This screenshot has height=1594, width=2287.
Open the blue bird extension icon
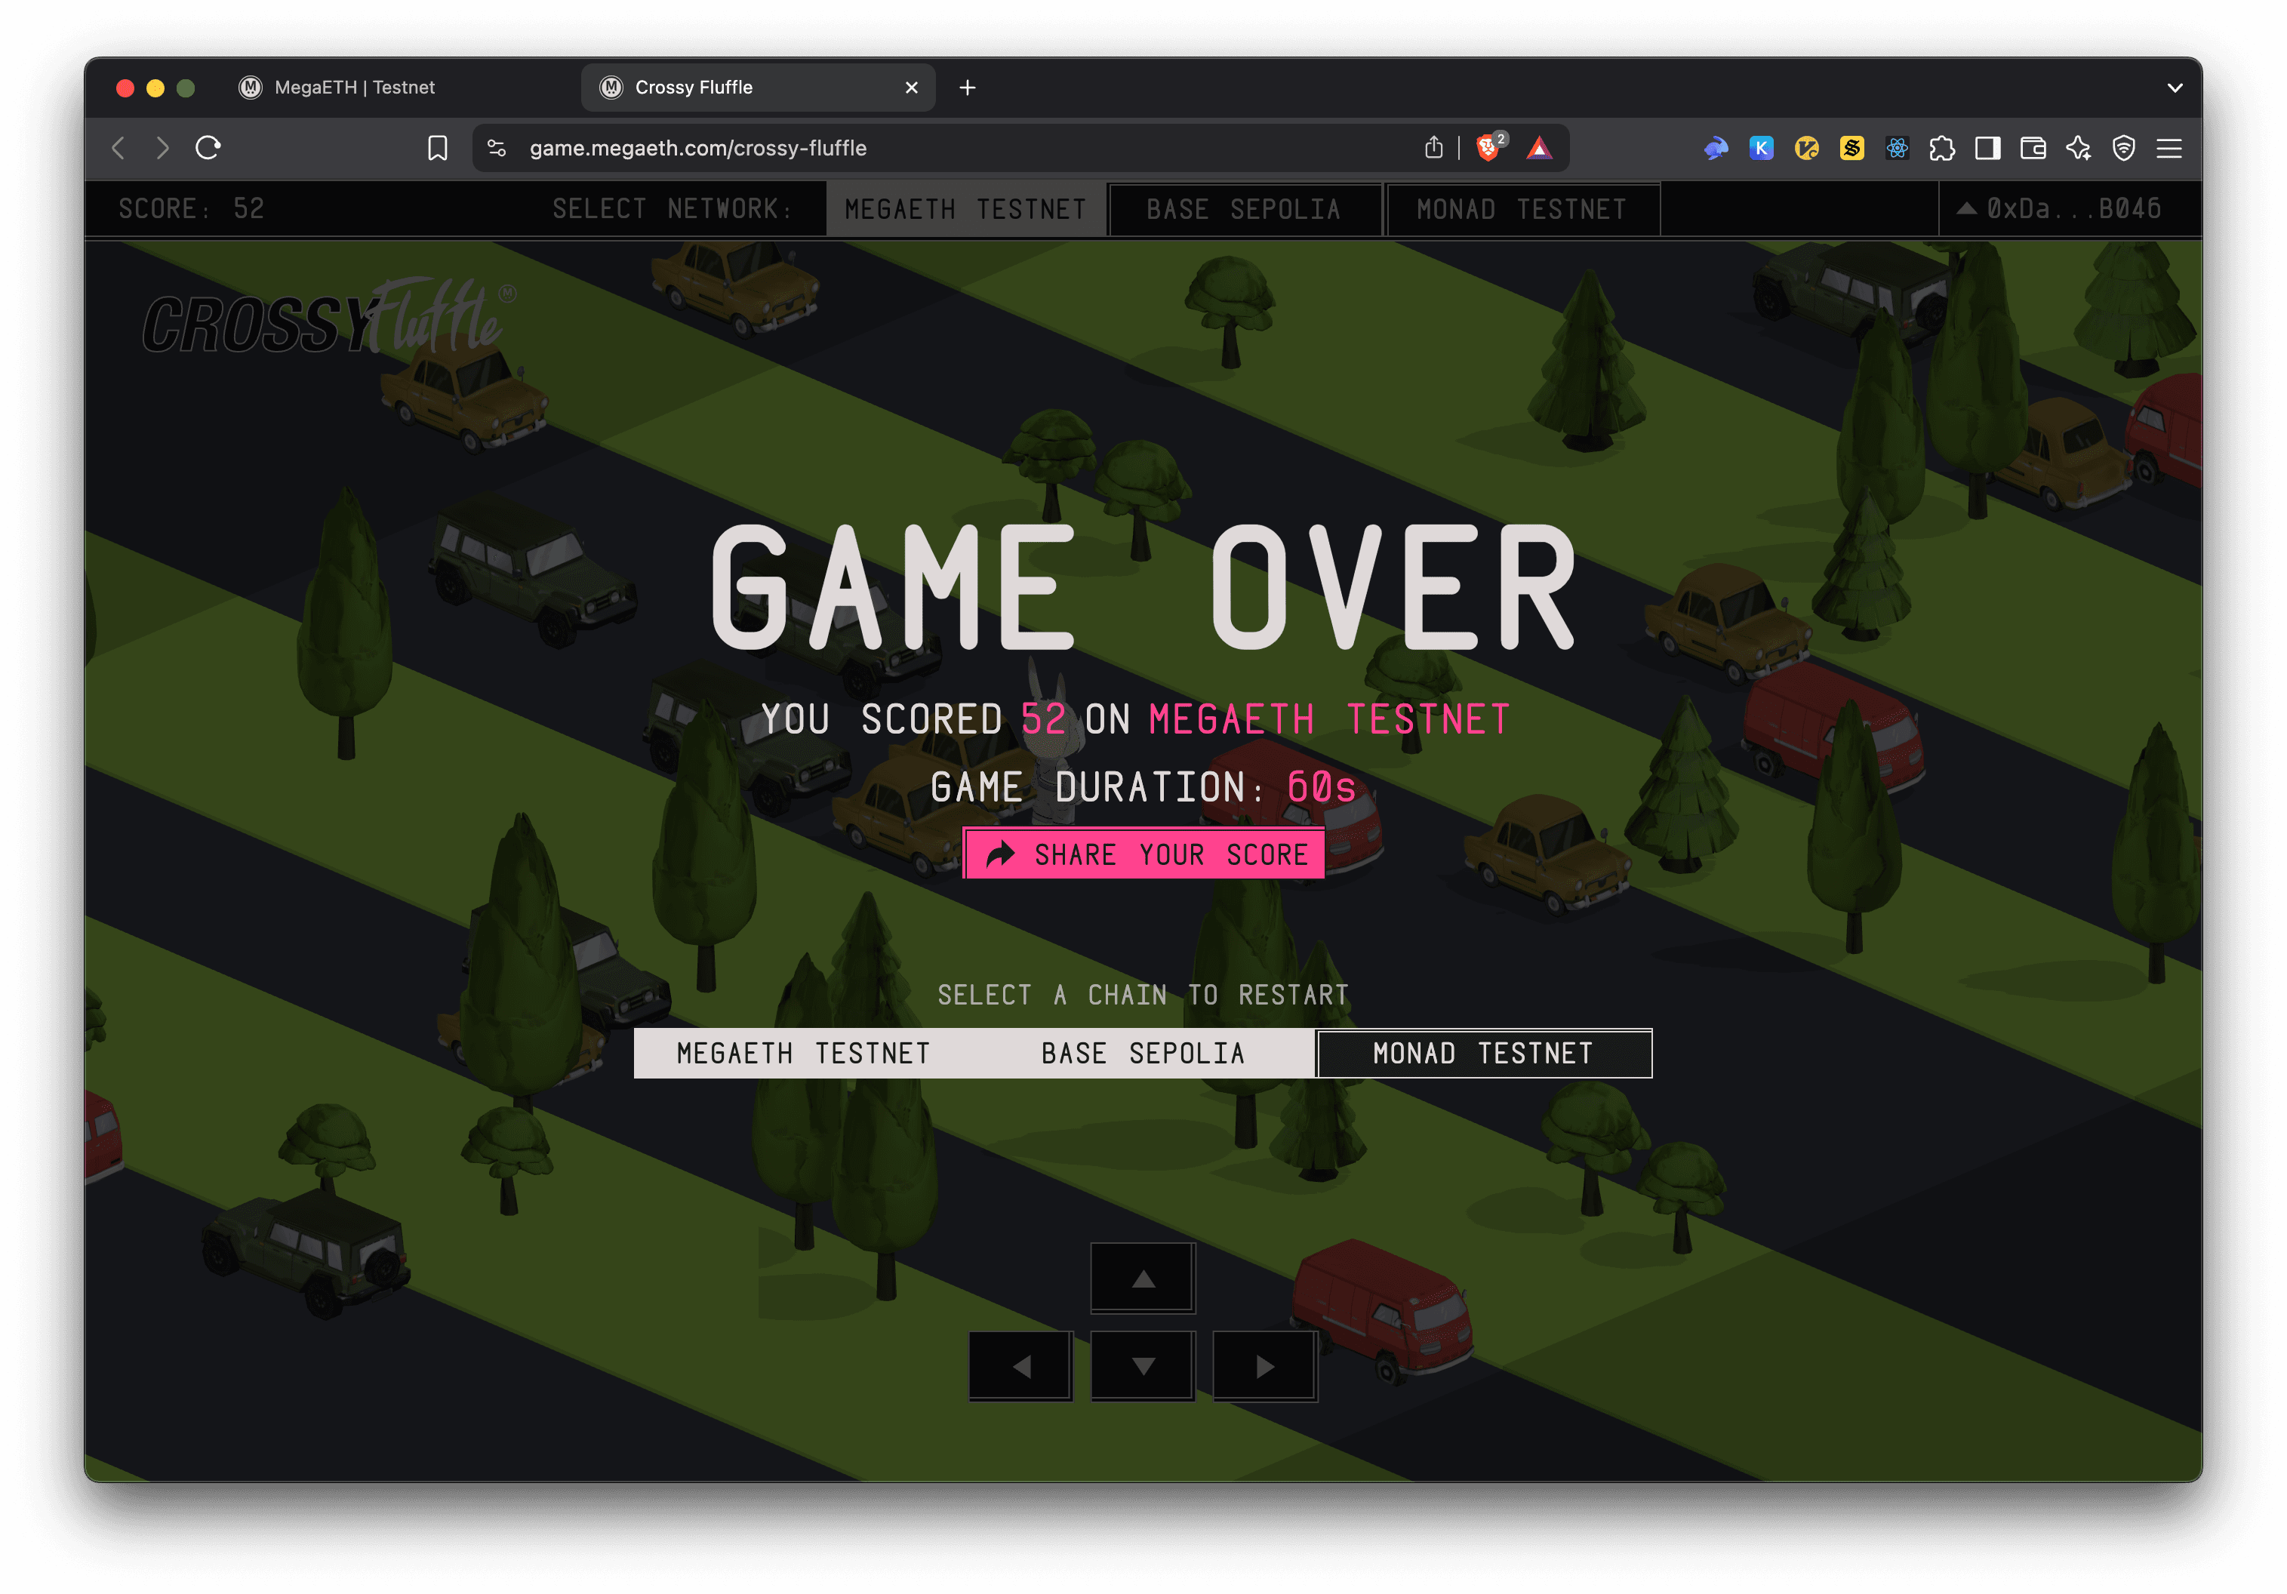[x=1715, y=149]
